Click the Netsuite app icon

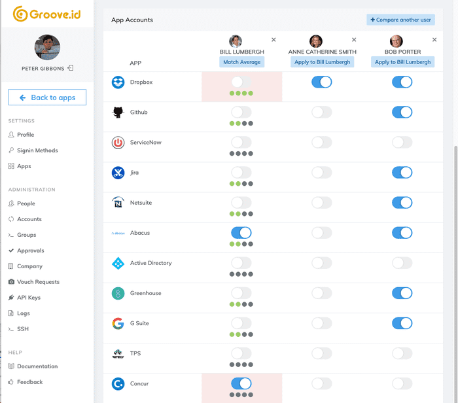pyautogui.click(x=118, y=202)
